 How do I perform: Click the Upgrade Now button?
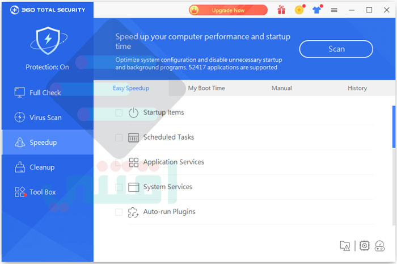click(x=228, y=10)
